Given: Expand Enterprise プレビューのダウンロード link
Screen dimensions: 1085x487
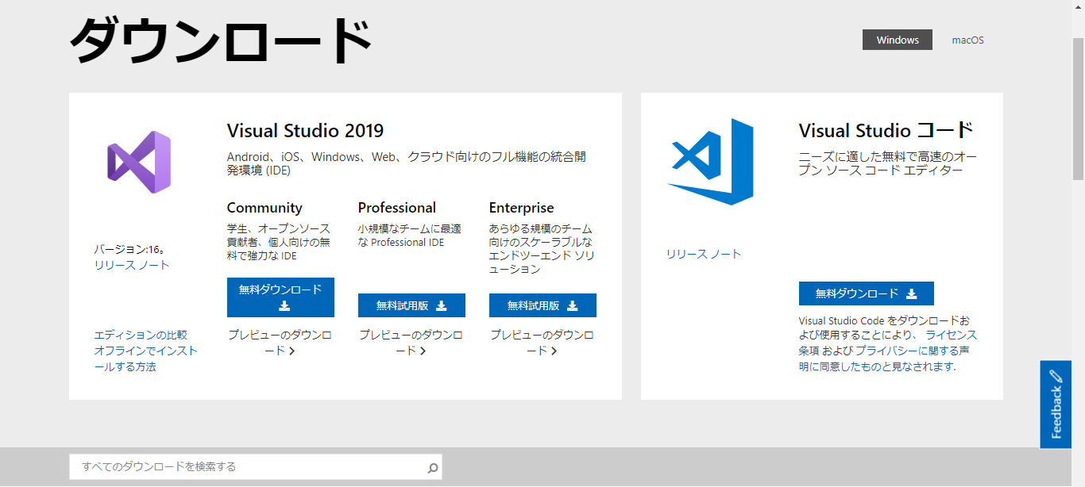Looking at the screenshot, I should click(x=542, y=343).
